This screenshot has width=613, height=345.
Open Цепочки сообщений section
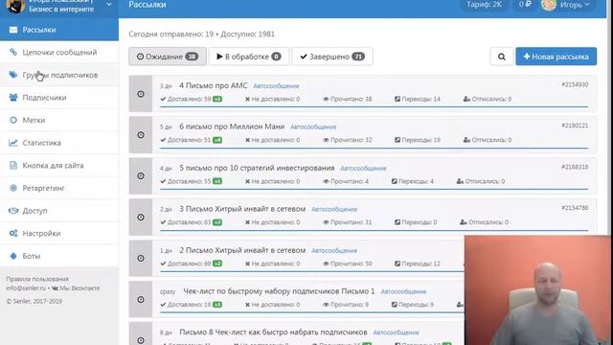pos(59,53)
